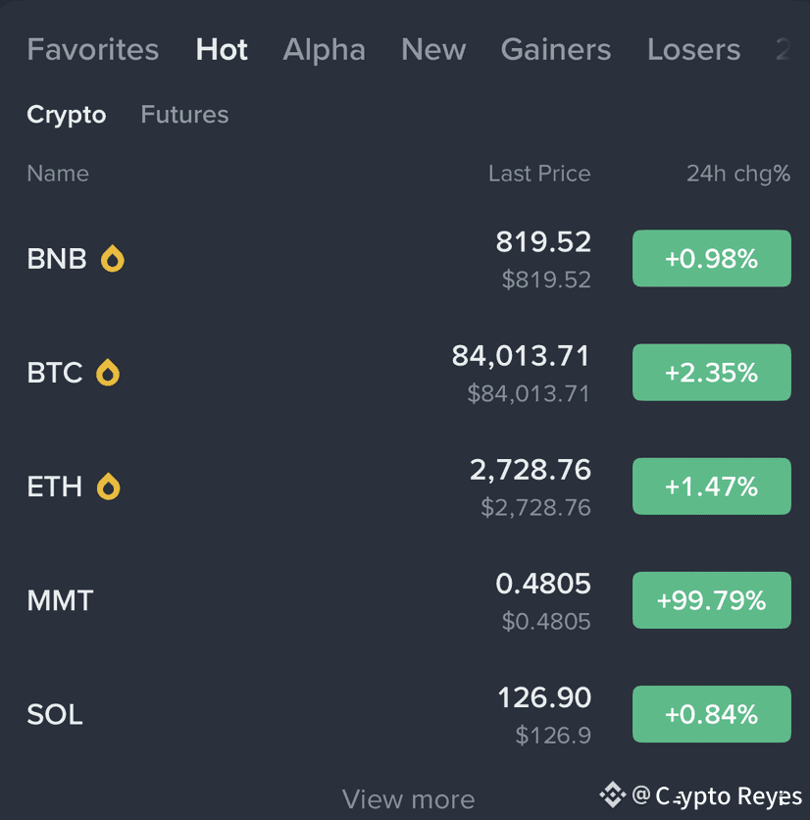810x820 pixels.
Task: Click the flame icon beside BTC
Action: [108, 373]
